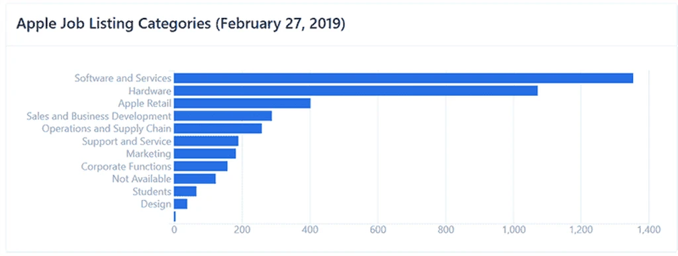
Task: Click the Software and Services label
Action: (122, 78)
